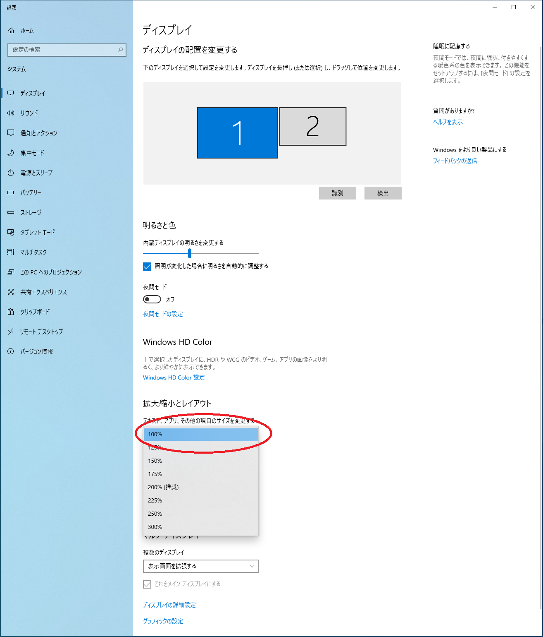
Task: Toggle automatic brightness adjustment checkbox
Action: 147,266
